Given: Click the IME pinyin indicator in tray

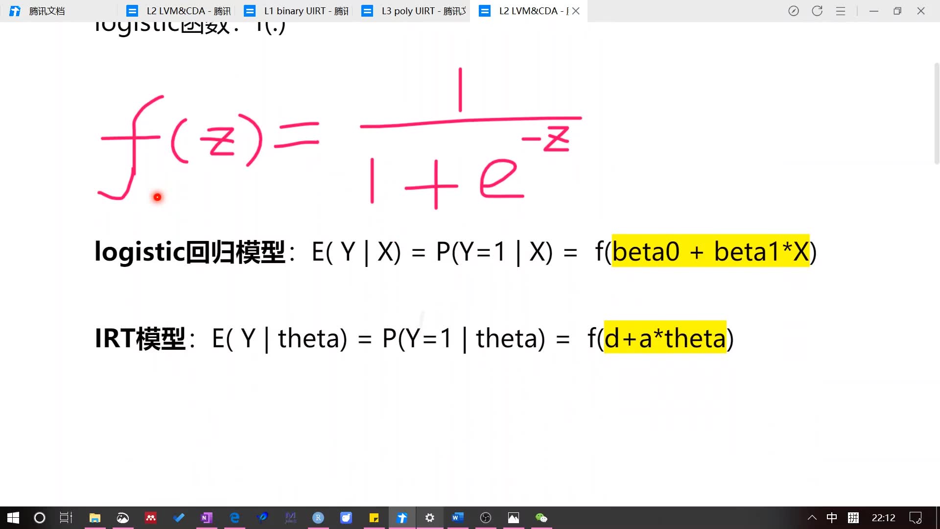Looking at the screenshot, I should (853, 518).
